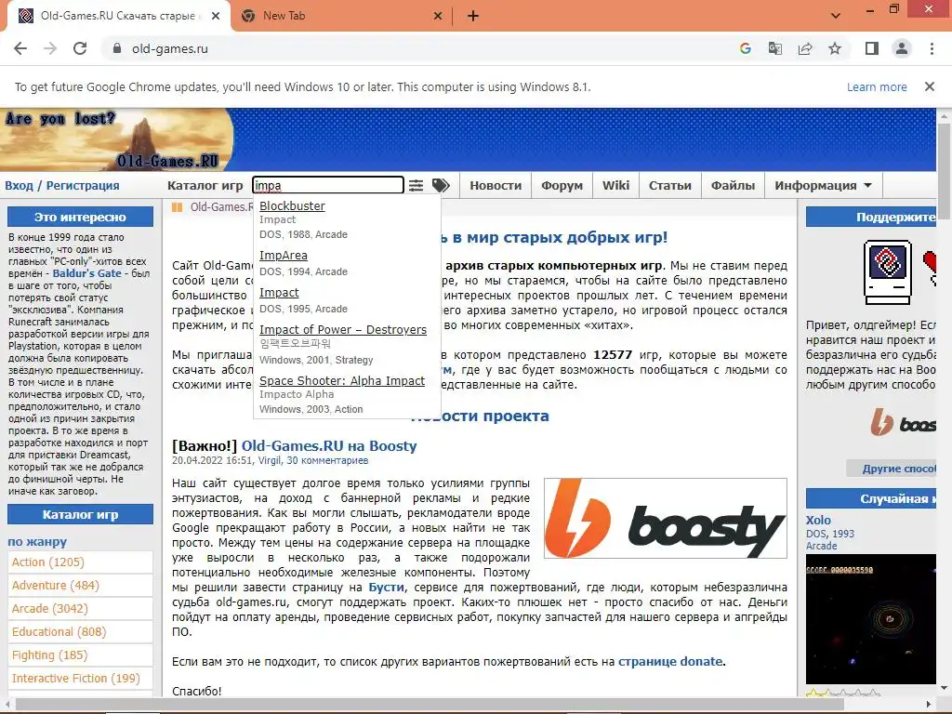Open 30 комментариев link
Screen dimensions: 952x714
[327, 460]
